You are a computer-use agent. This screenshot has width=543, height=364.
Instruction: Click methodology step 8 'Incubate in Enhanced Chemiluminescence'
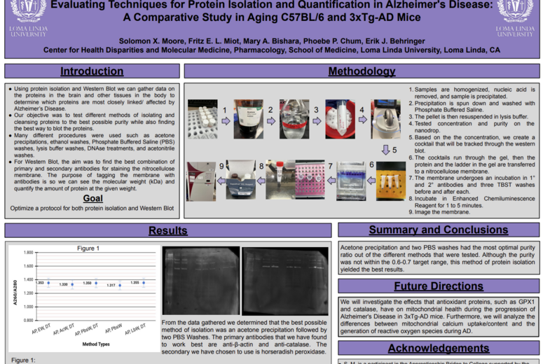472,202
